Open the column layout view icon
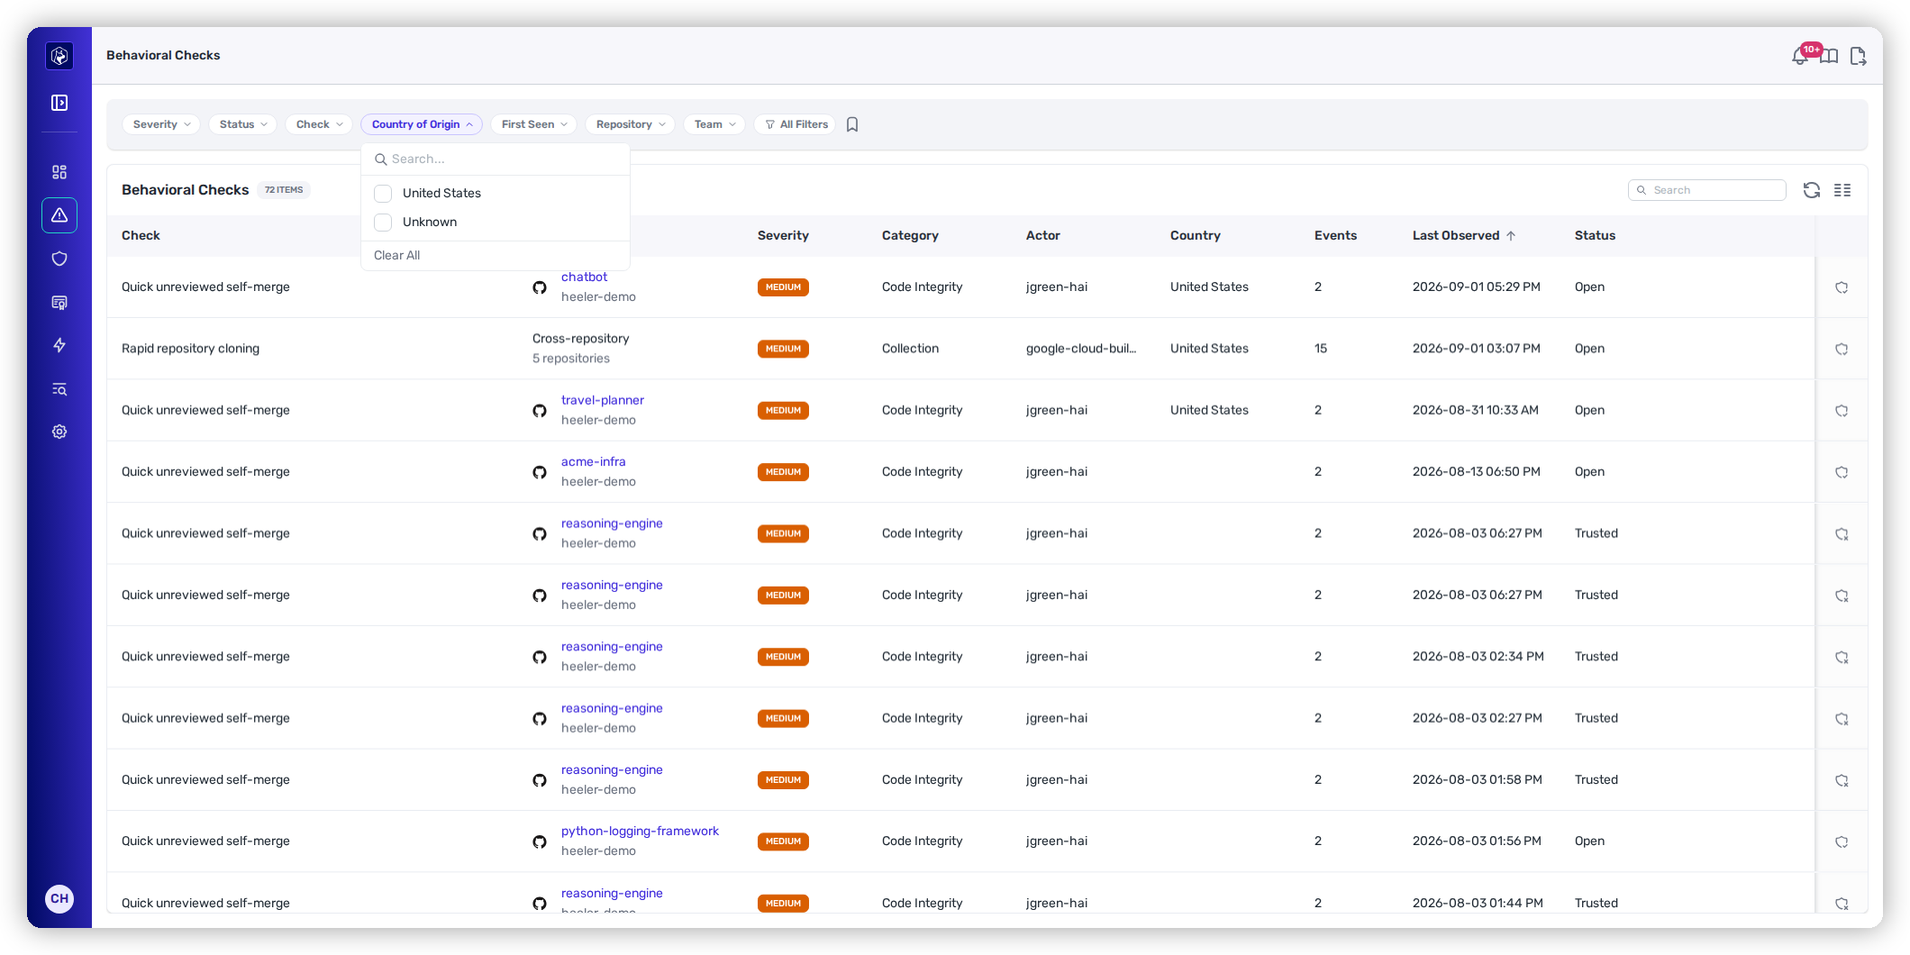Viewport: 1910px width, 955px height. click(x=1842, y=190)
